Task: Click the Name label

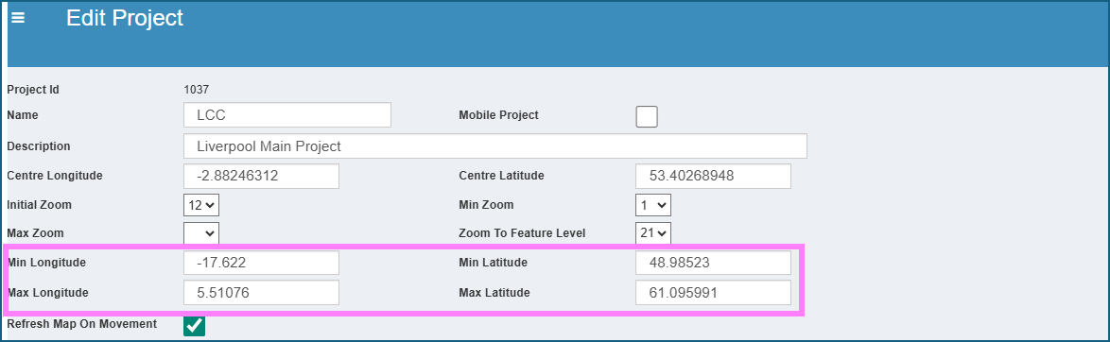Action: [22, 115]
